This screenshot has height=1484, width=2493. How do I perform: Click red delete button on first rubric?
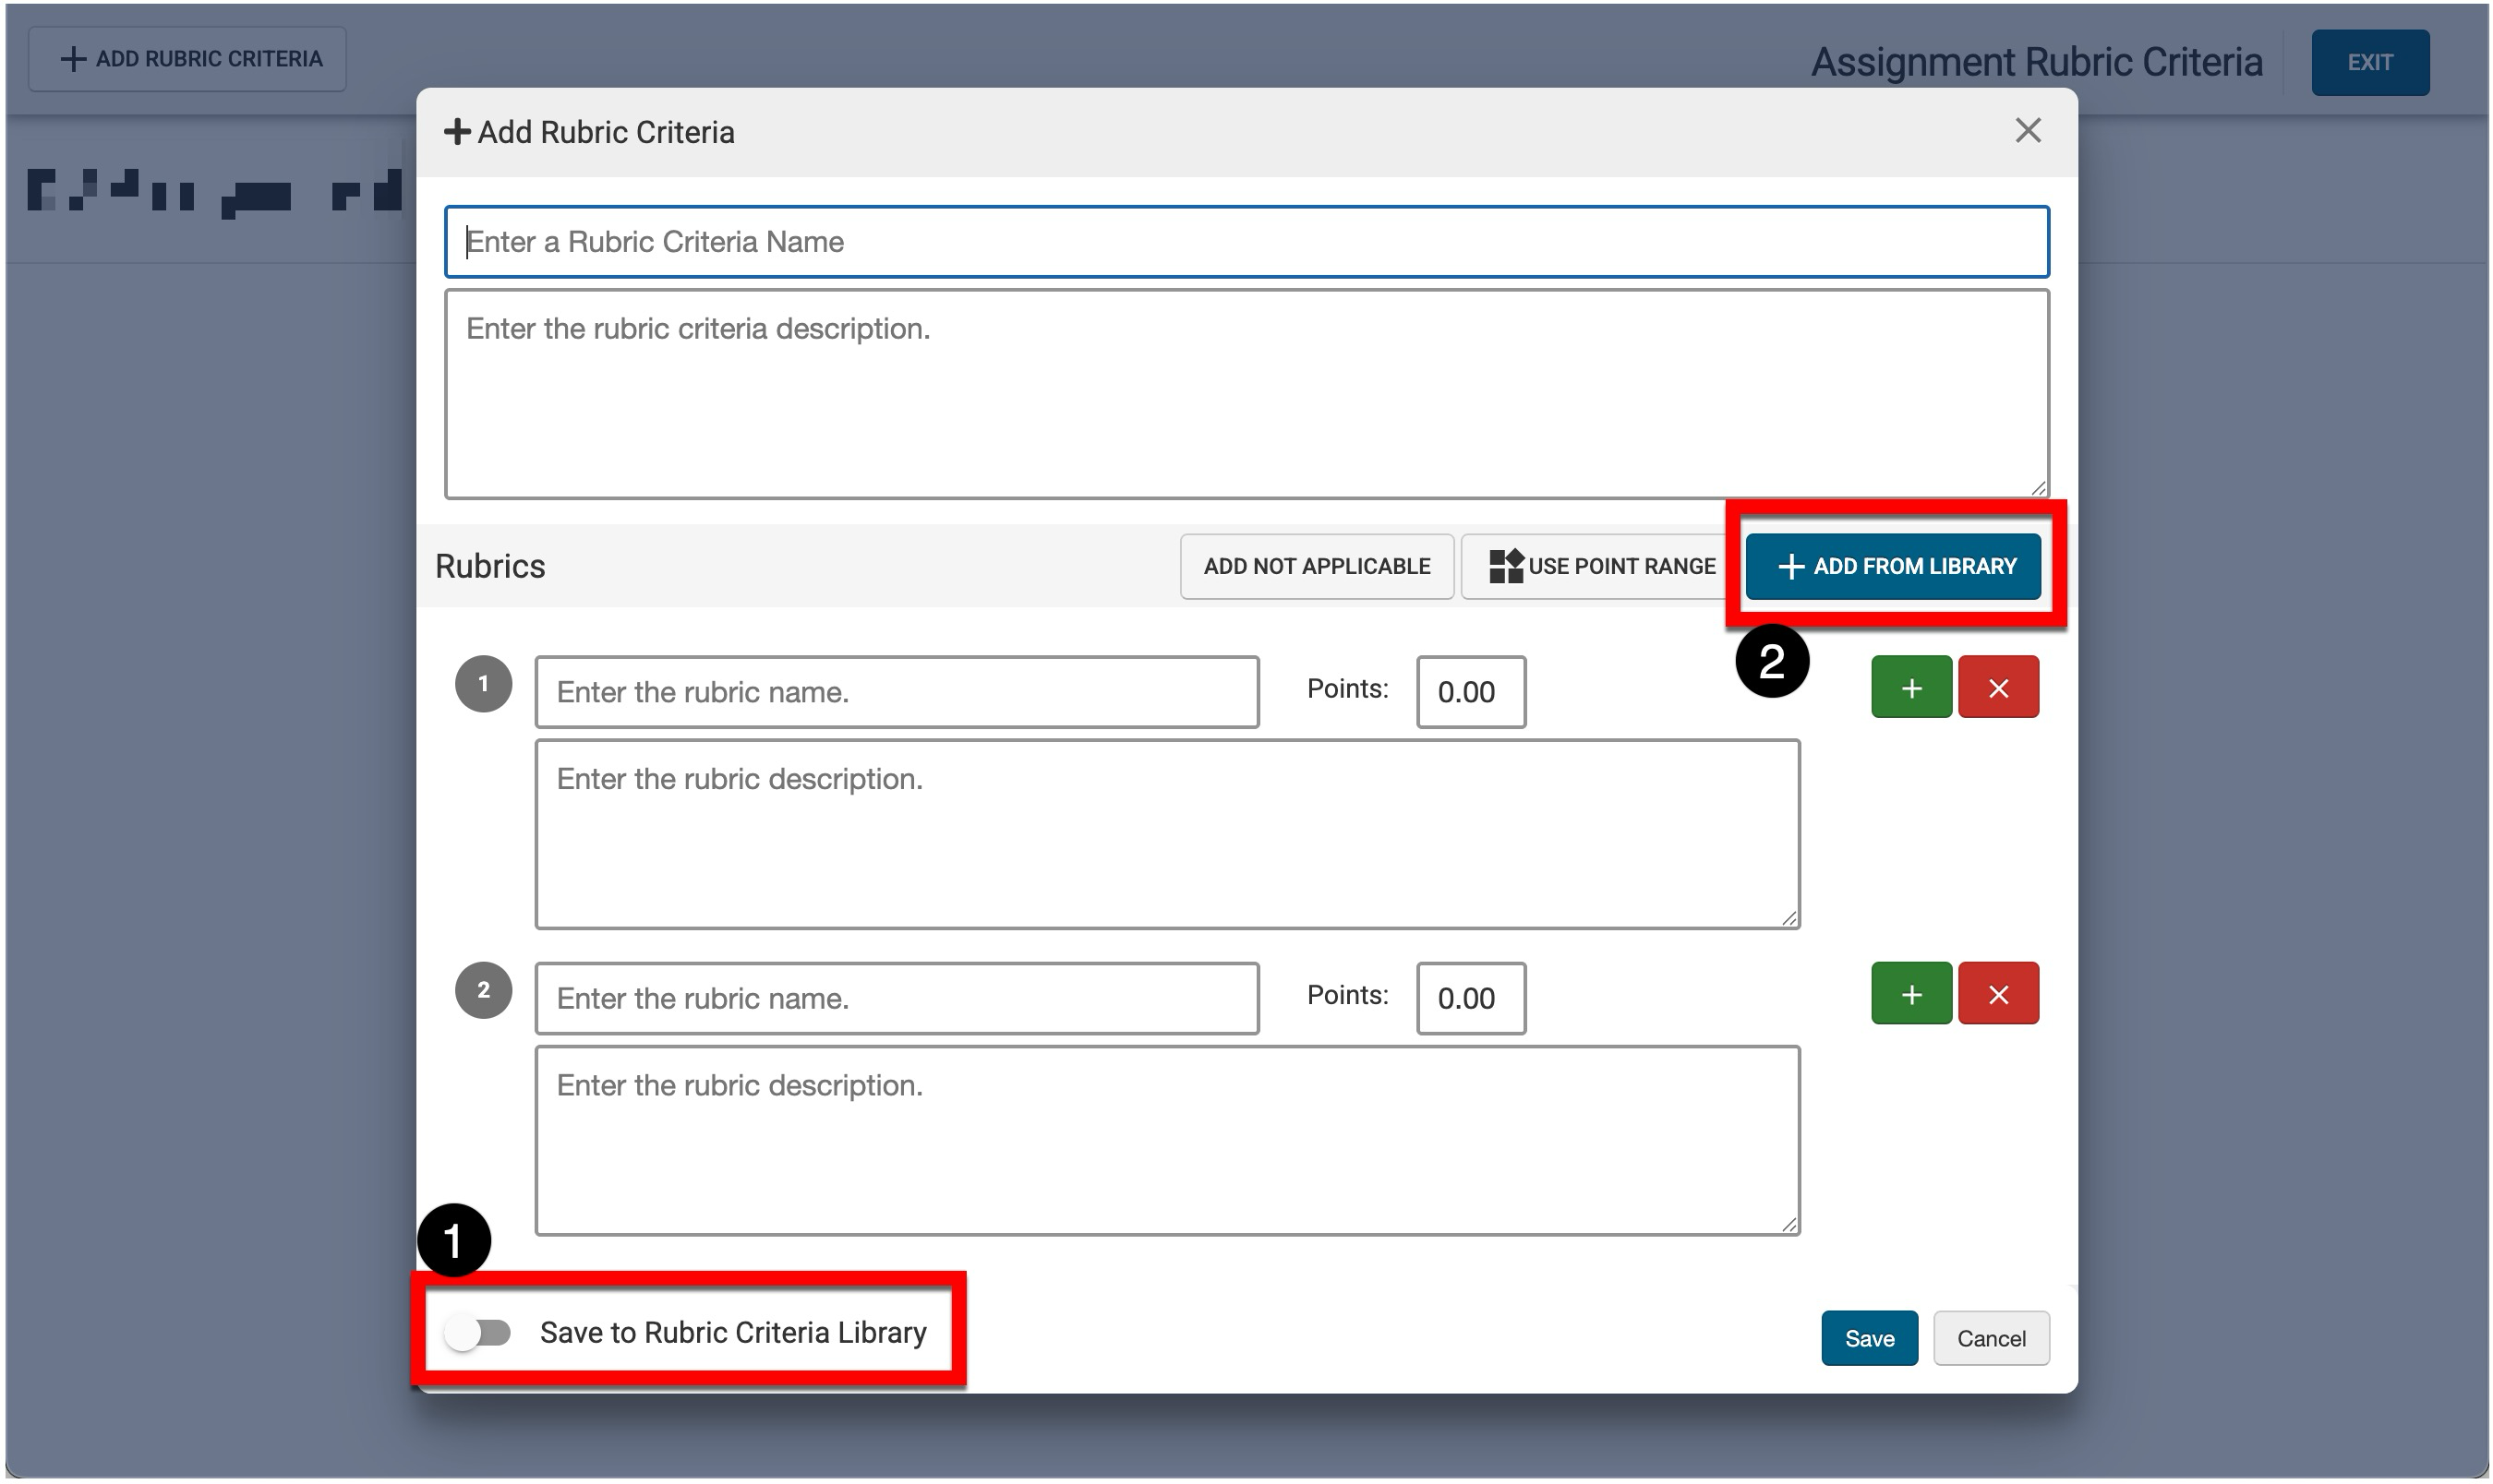pos(1998,688)
